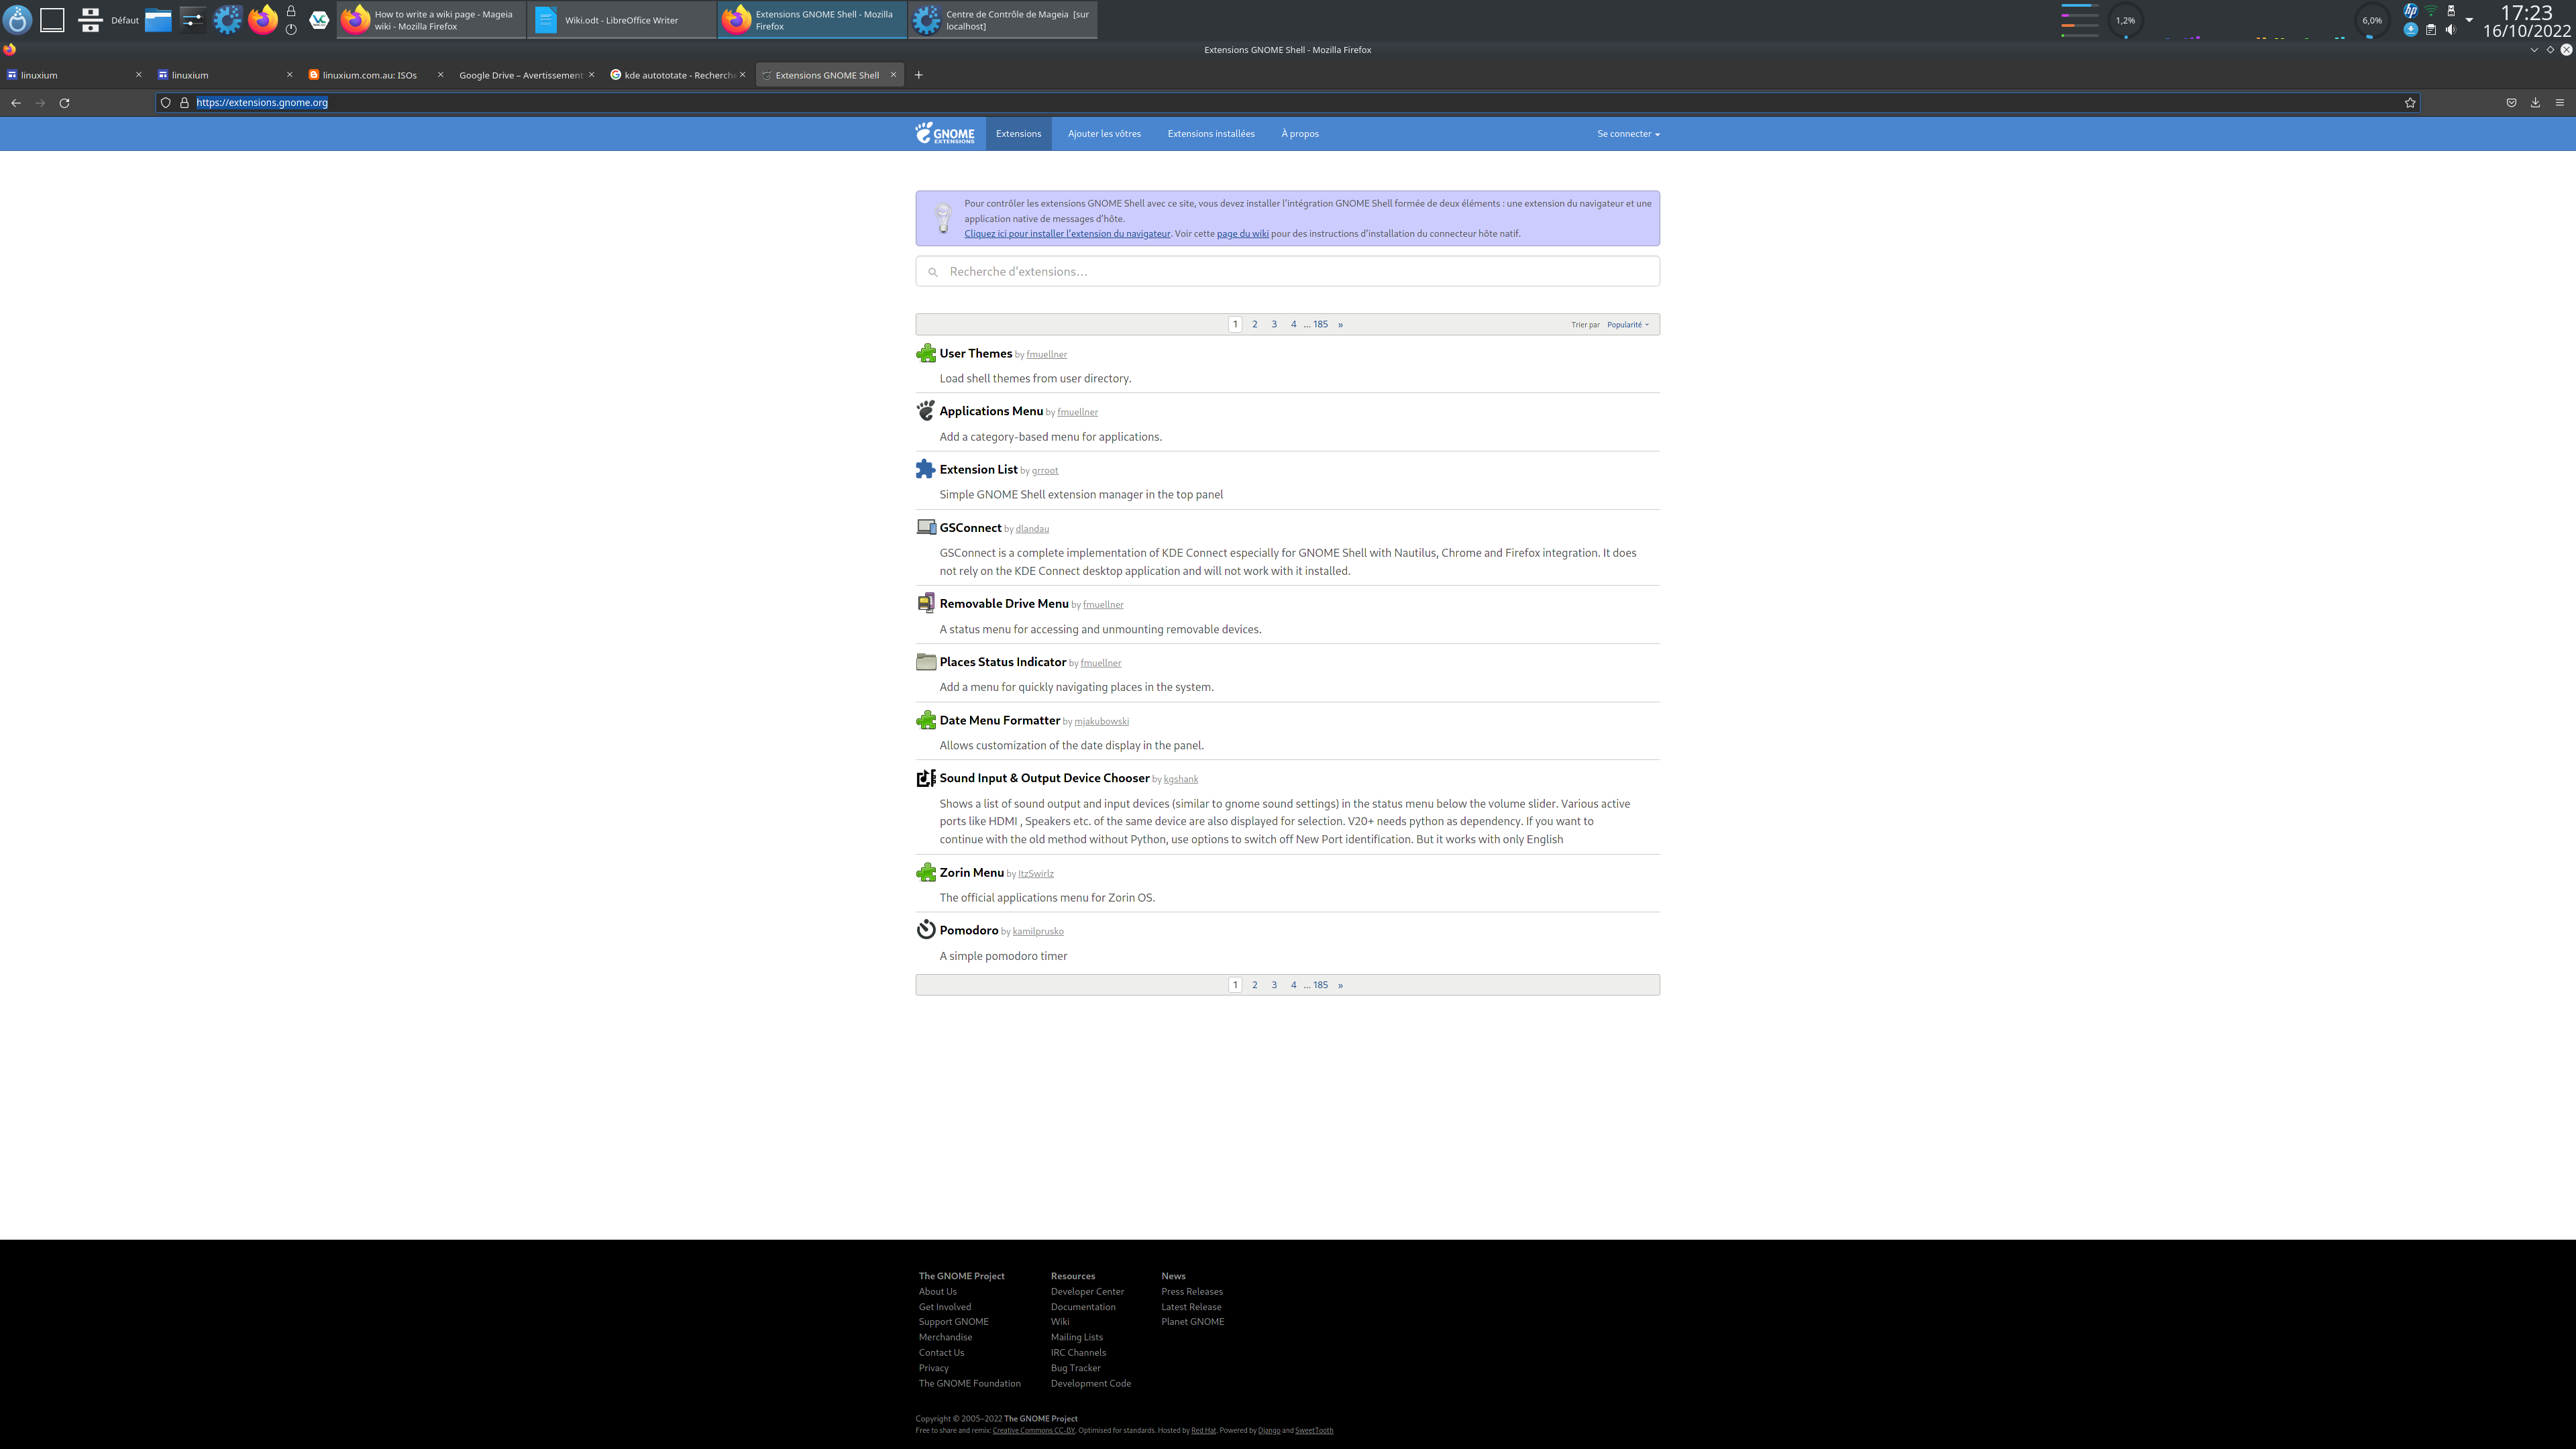
Task: Click the HP printer tray icon
Action: [x=2411, y=11]
